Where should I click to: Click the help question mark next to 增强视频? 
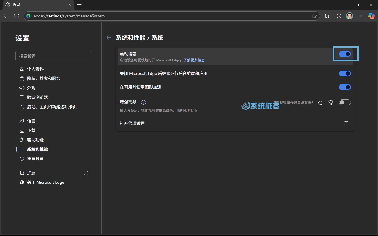pyautogui.click(x=144, y=102)
